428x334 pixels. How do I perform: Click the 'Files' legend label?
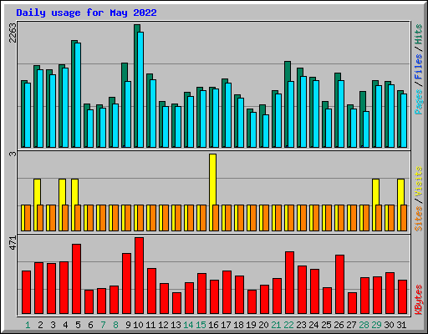(418, 66)
